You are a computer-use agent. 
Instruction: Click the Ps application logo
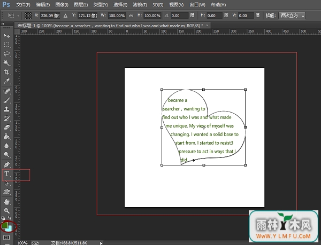click(x=6, y=4)
